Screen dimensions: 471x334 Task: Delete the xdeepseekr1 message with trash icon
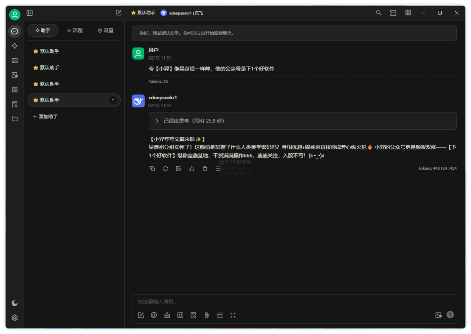(x=205, y=169)
